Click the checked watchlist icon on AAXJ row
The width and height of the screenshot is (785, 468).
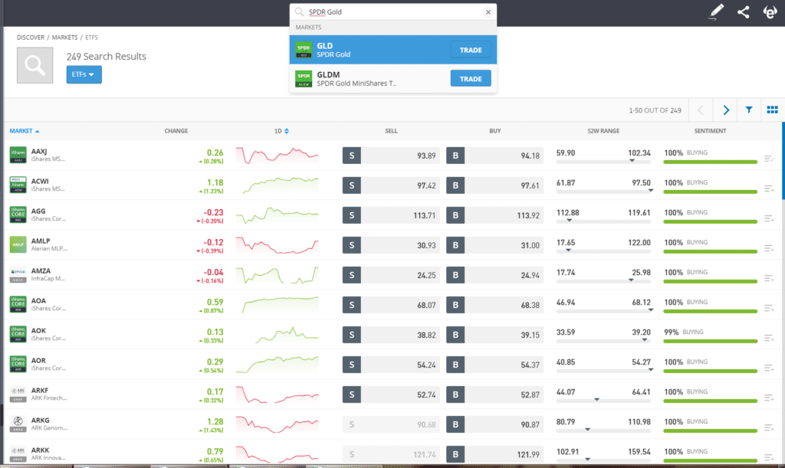tap(770, 160)
